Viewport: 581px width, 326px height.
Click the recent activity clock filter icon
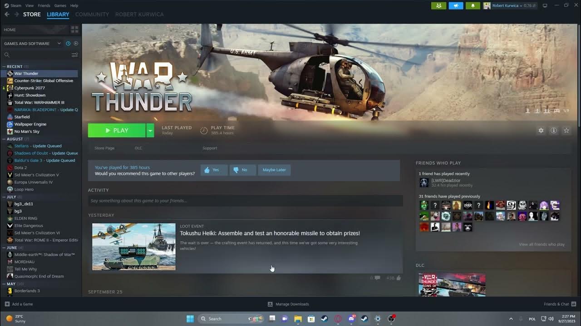68,43
